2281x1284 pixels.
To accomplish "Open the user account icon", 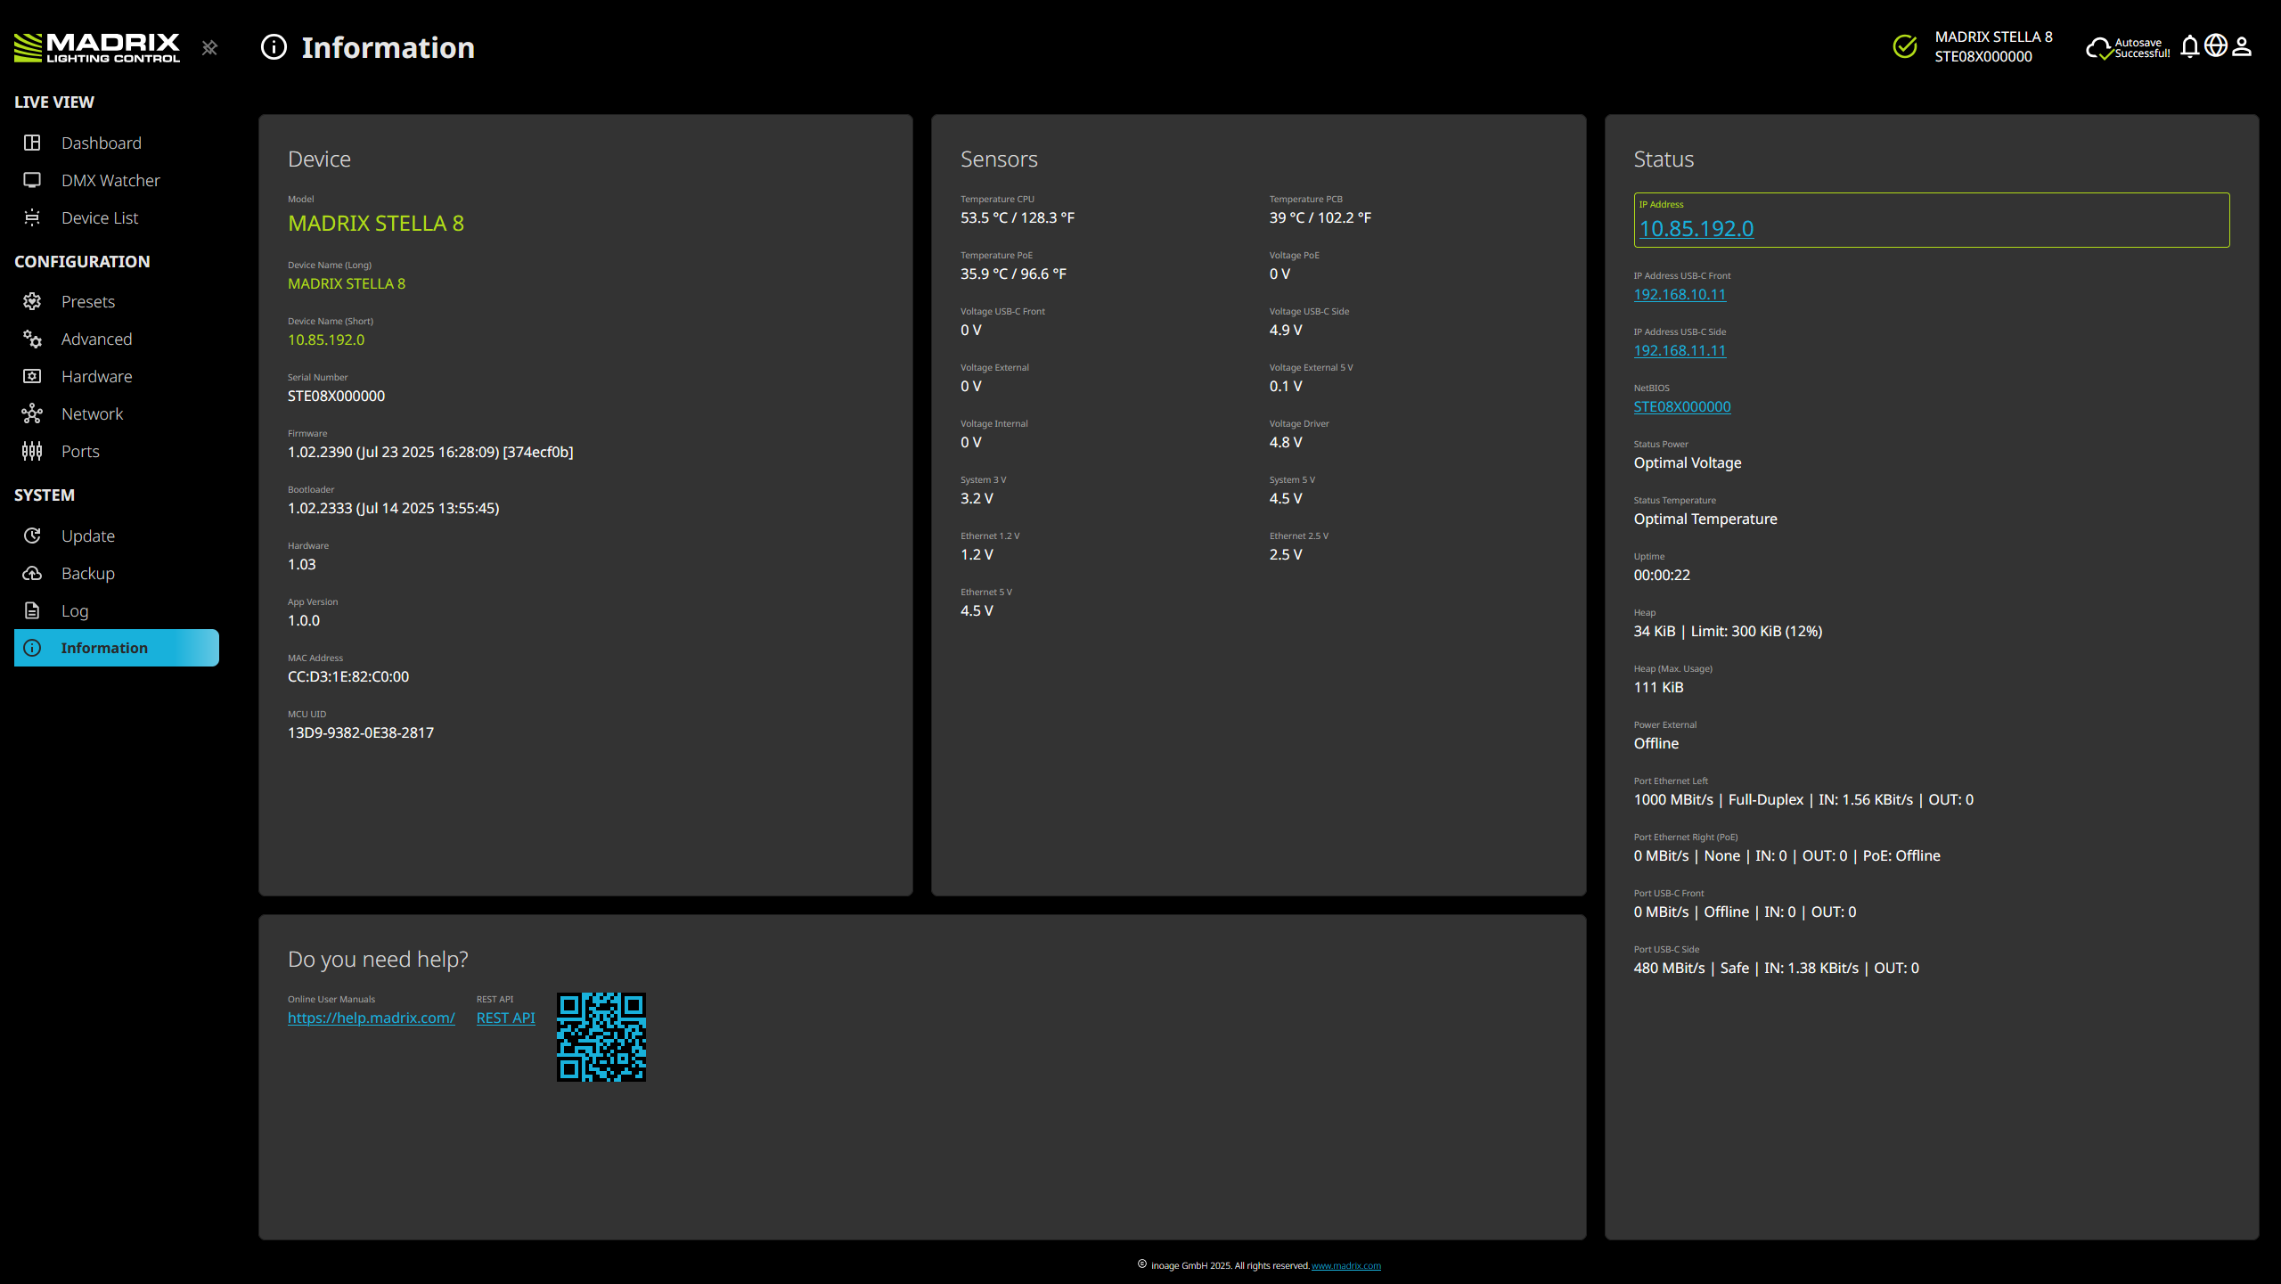I will (x=2242, y=46).
